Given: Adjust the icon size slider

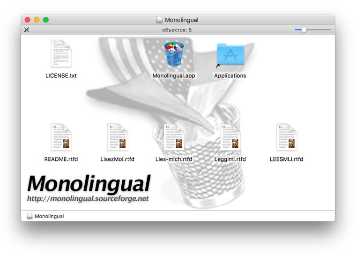Looking at the screenshot, I should click(x=312, y=30).
